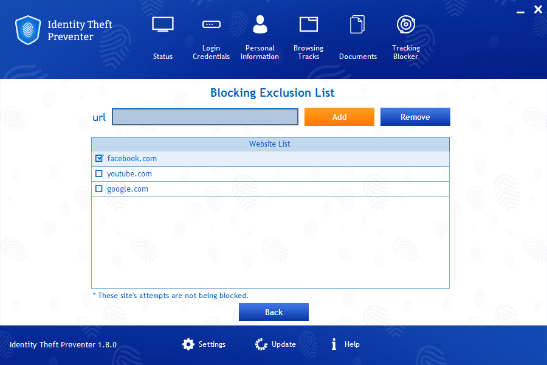Enable the google.com checkbox
The width and height of the screenshot is (547, 365).
(99, 189)
